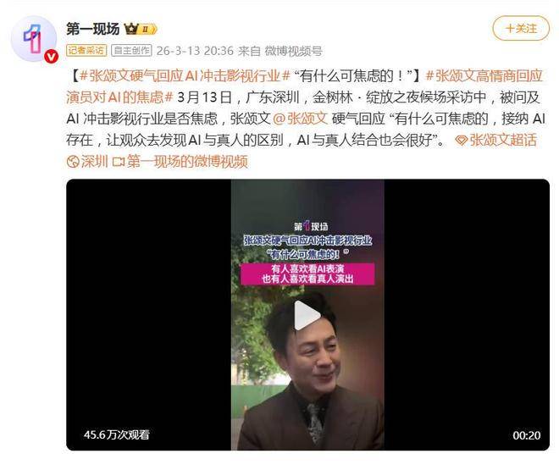
Task: Click the 深圳 location icon
Action: (73, 162)
